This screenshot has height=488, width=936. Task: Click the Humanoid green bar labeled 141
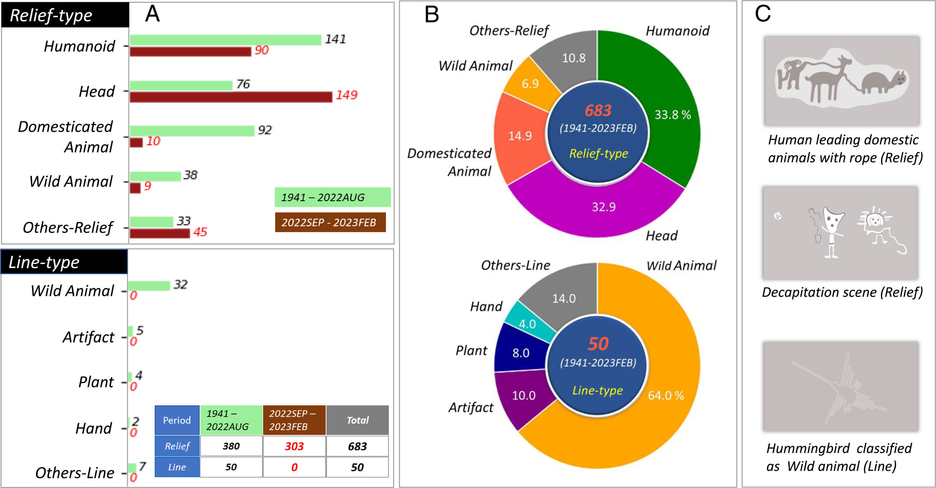click(225, 40)
